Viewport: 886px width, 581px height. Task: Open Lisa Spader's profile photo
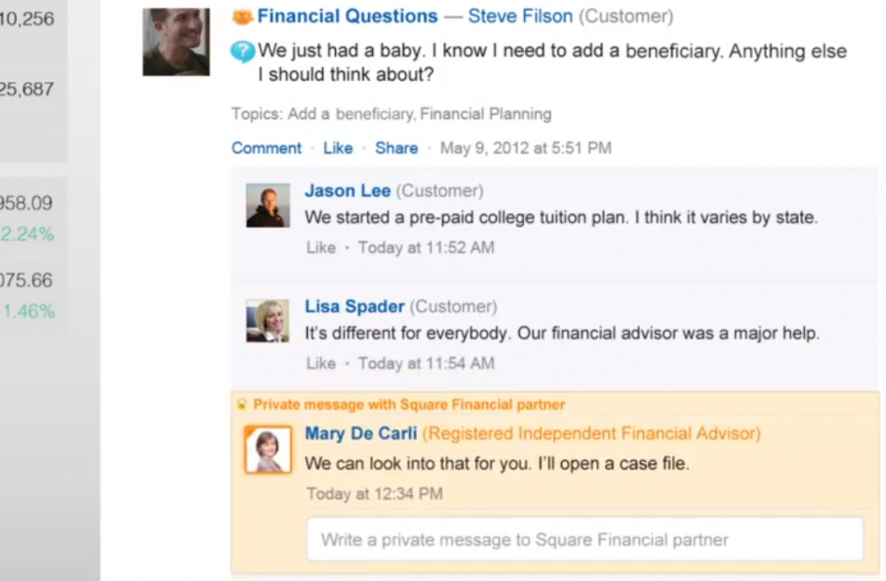point(267,320)
